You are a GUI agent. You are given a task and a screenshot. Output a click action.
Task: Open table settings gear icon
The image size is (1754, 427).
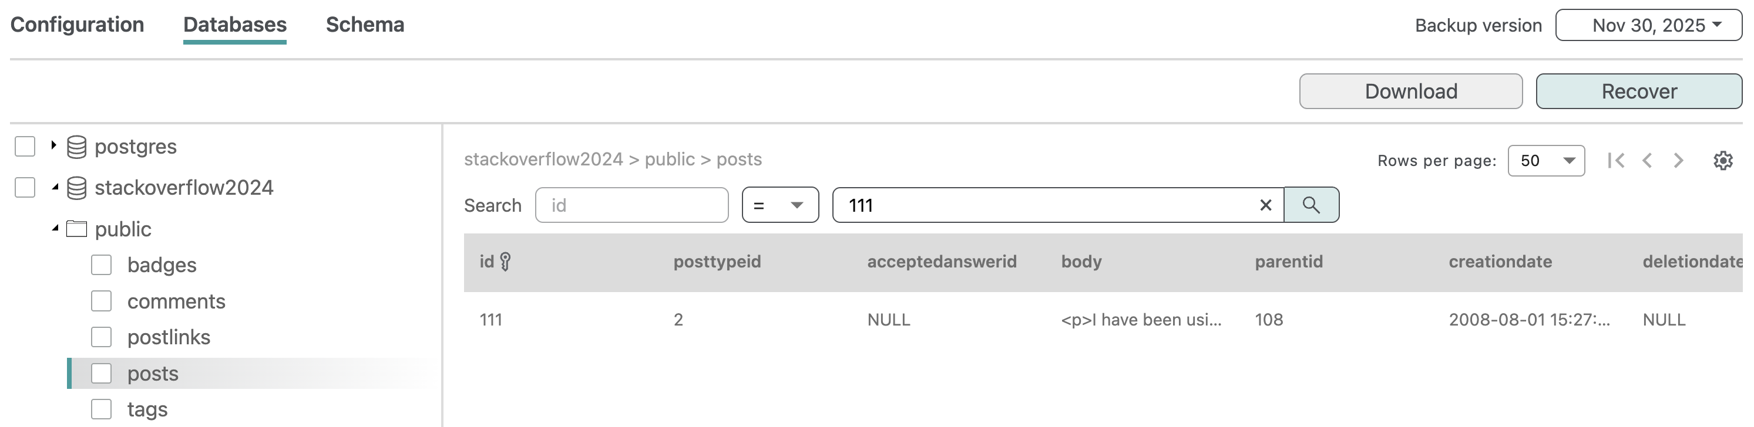click(x=1723, y=161)
